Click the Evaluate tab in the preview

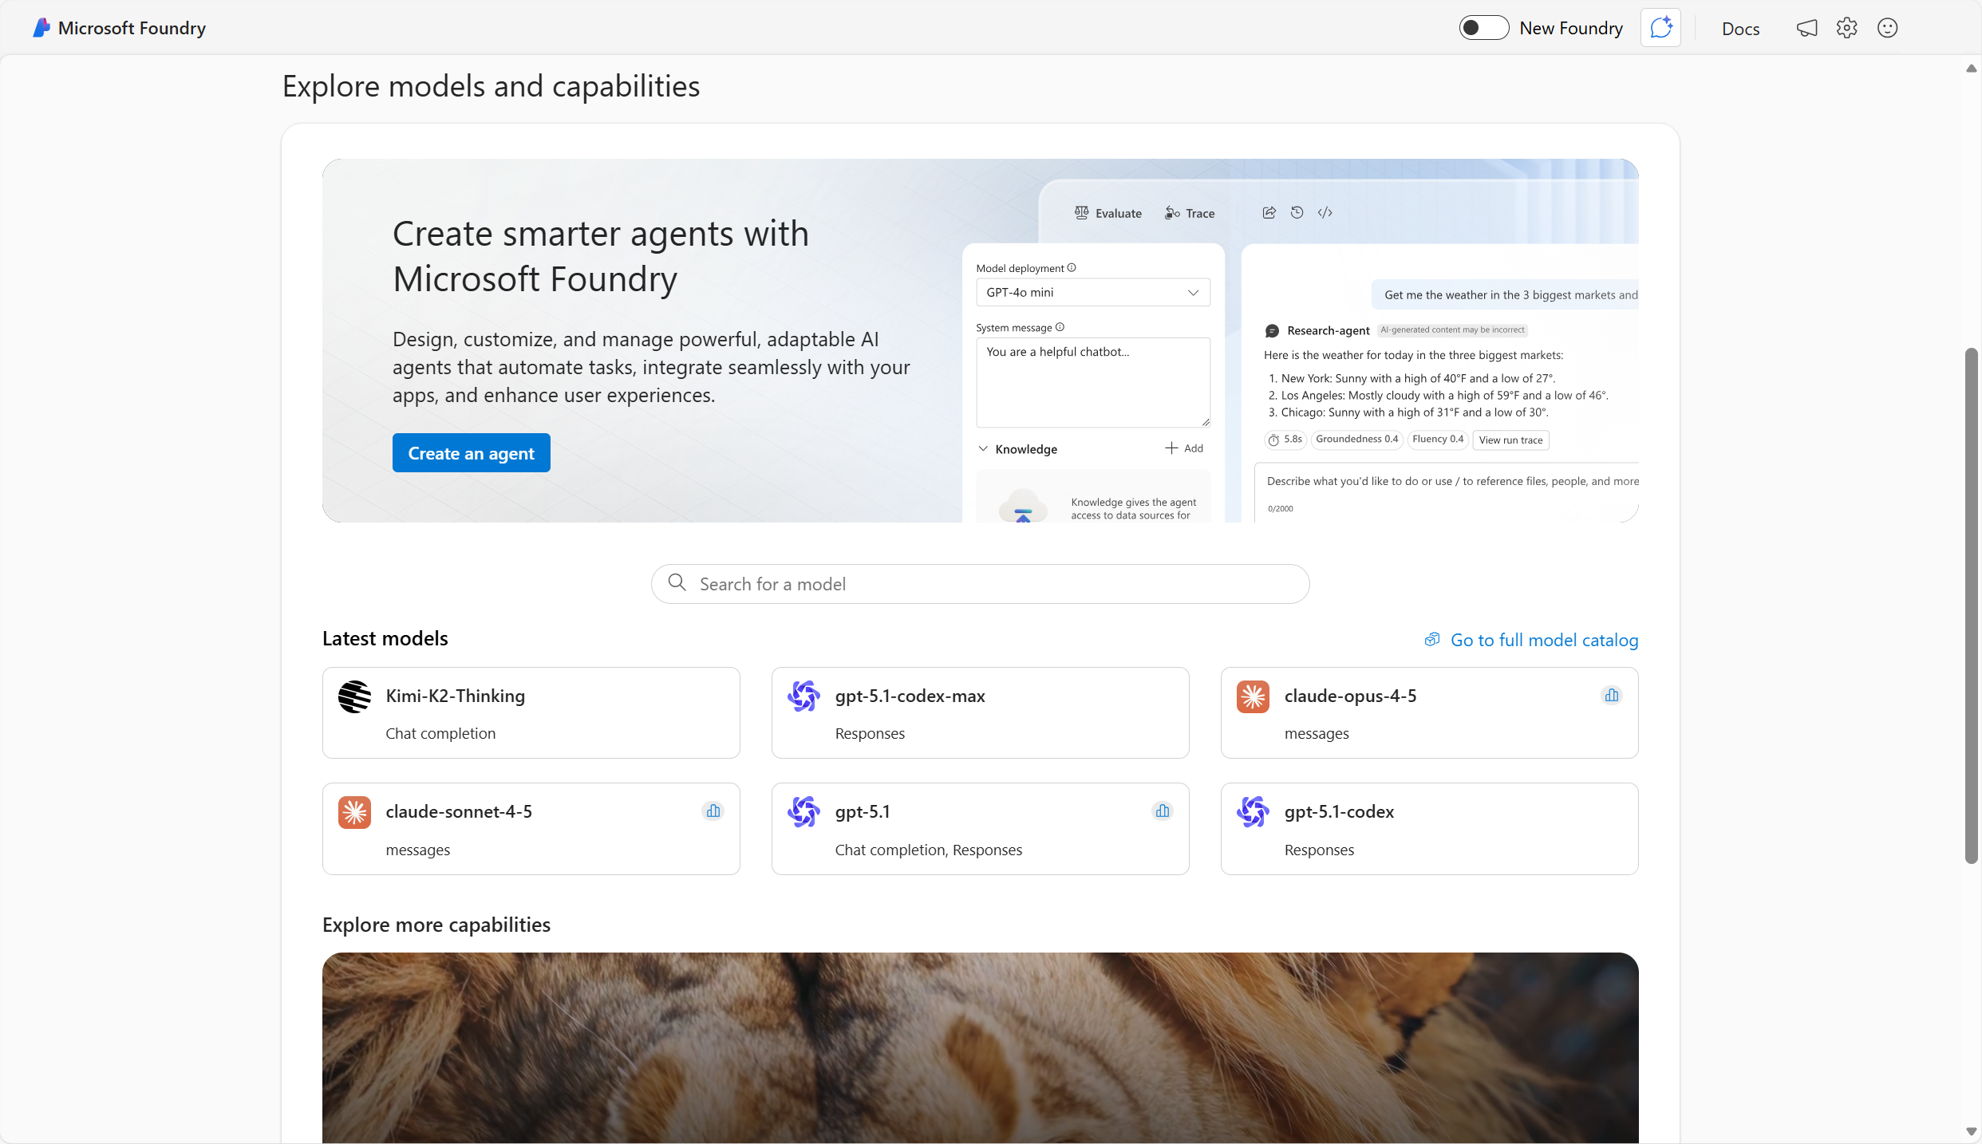pyautogui.click(x=1108, y=213)
